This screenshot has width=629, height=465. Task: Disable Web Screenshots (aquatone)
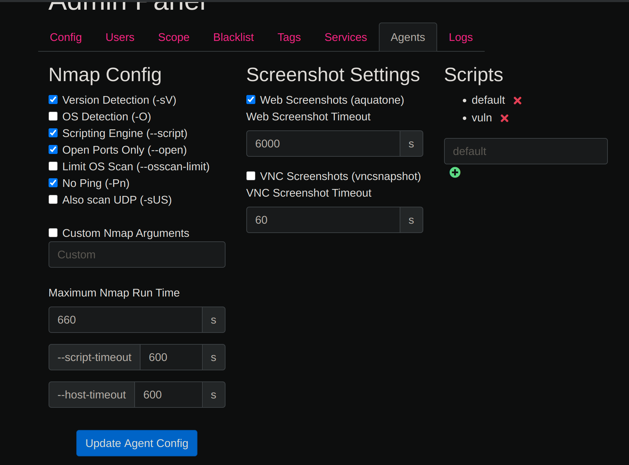coord(250,100)
